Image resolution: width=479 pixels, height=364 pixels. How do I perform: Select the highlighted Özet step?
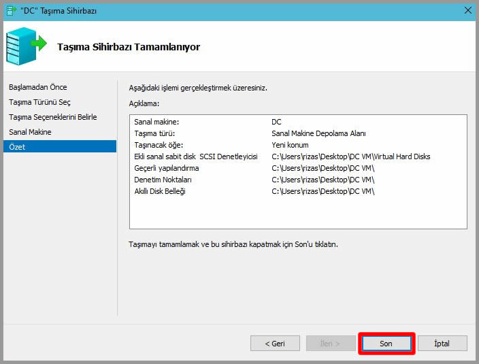pos(18,147)
